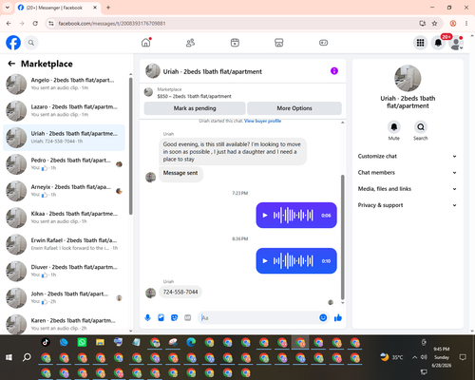This screenshot has width=475, height=380.
Task: Click the browser back arrow
Action: [x=9, y=24]
